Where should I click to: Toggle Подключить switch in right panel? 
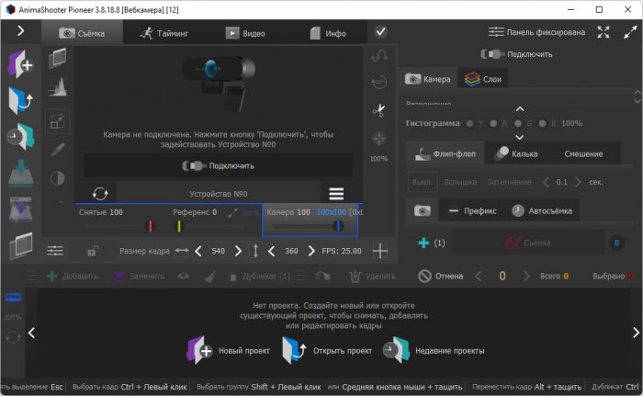click(x=516, y=54)
